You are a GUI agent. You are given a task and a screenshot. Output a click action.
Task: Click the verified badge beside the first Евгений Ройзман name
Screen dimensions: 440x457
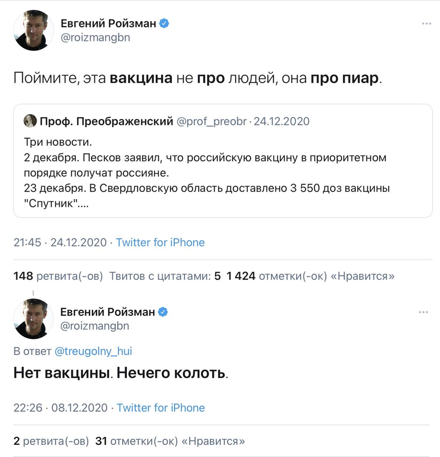[164, 24]
